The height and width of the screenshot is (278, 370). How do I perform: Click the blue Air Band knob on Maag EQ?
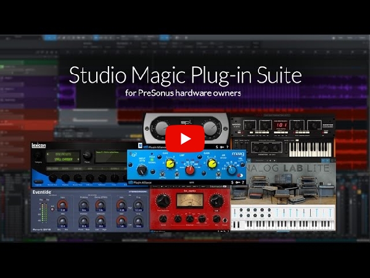[x=232, y=170]
